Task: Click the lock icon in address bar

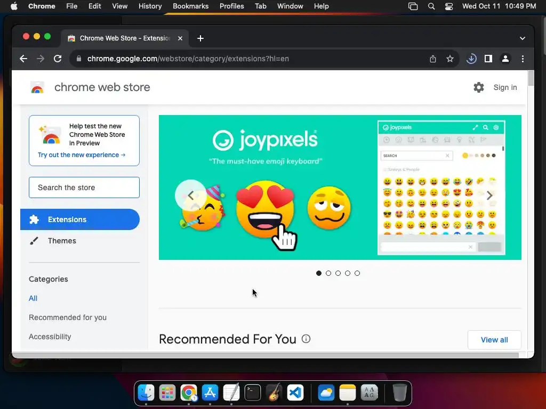Action: pyautogui.click(x=79, y=59)
